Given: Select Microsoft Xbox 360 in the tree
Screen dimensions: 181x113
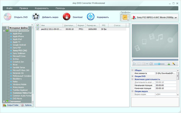Looking at the screenshot, I should point(21,70).
